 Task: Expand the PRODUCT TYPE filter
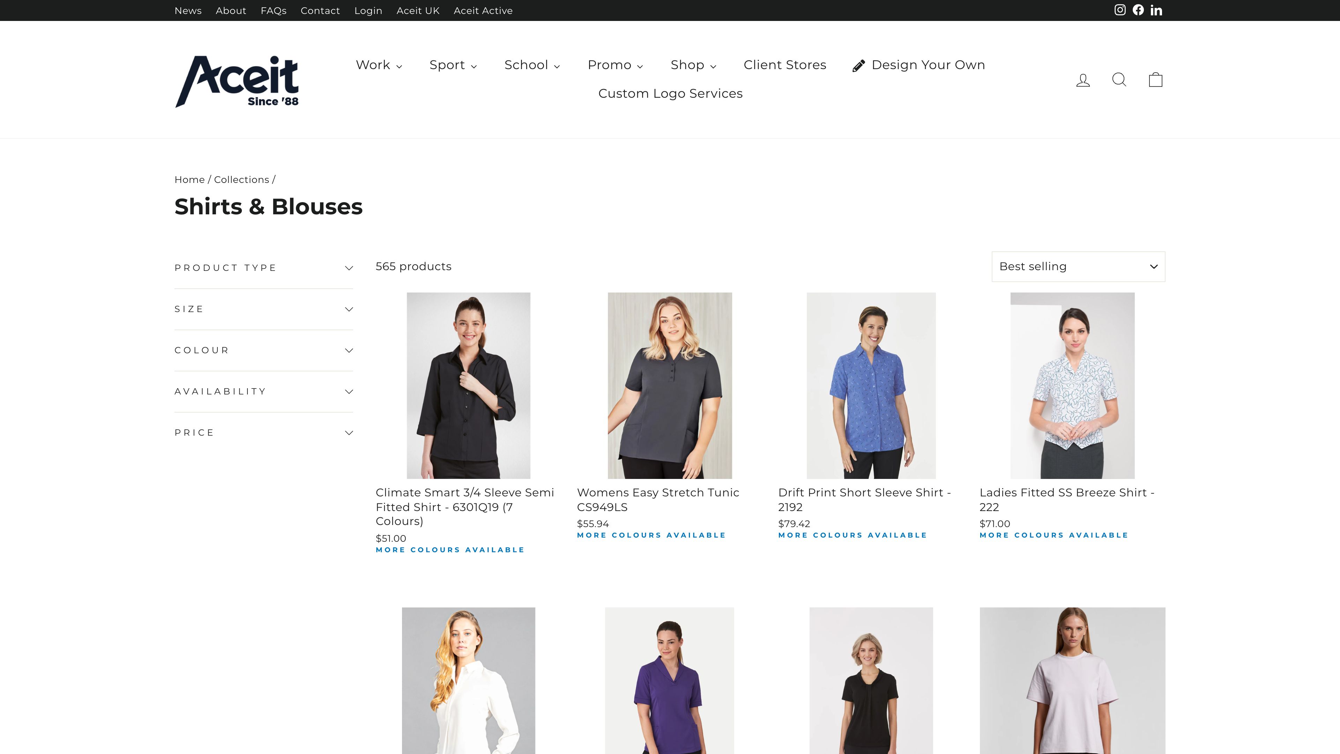pyautogui.click(x=264, y=267)
